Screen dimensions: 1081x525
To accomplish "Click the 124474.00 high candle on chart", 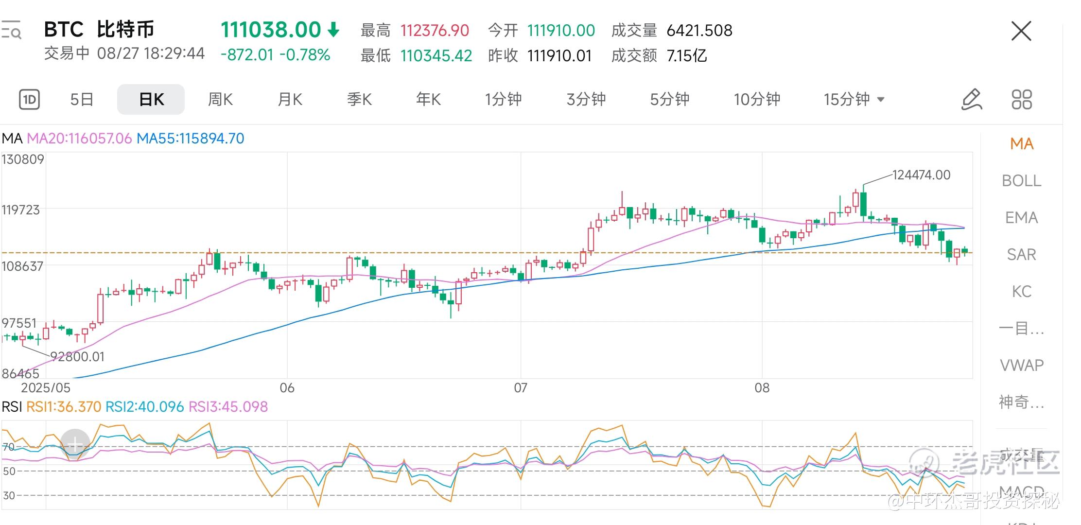I will 863,203.
